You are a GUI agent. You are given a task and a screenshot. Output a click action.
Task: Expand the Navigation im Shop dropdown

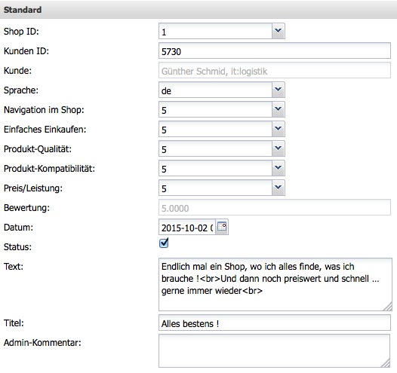(x=279, y=109)
